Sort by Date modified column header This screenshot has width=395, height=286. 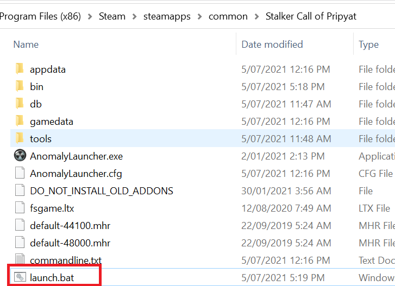(272, 45)
